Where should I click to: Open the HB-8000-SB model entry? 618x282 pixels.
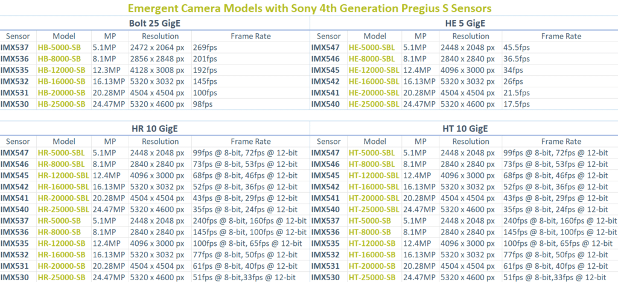[60, 59]
